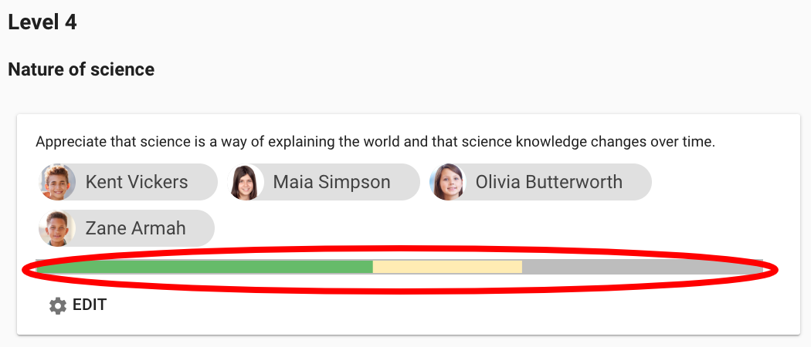Select the Kent Vickers name chip
This screenshot has width=811, height=347.
coord(137,182)
